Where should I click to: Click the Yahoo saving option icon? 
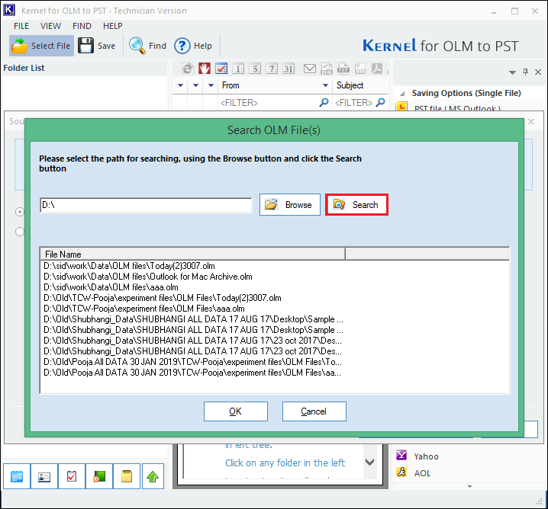pos(401,455)
